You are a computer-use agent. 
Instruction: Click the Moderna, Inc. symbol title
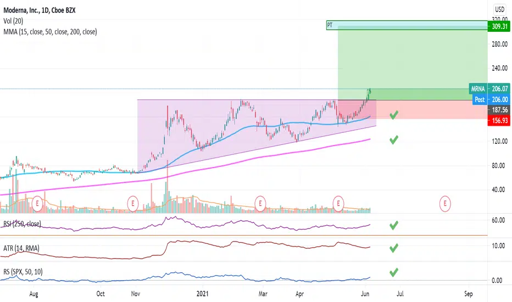point(40,10)
